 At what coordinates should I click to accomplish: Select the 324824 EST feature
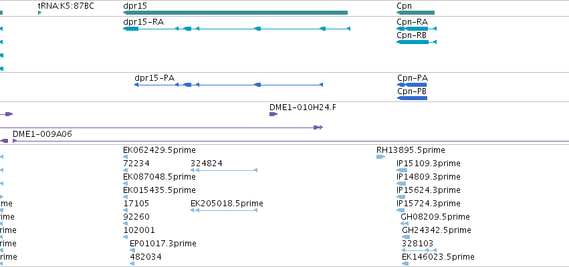224,170
